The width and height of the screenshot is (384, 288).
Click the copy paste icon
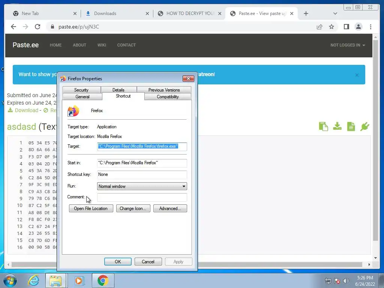[323, 127]
